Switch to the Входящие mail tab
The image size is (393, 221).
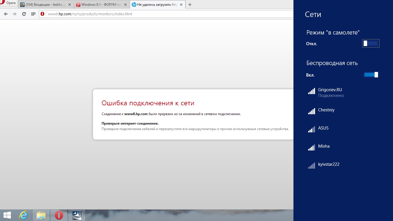point(46,5)
